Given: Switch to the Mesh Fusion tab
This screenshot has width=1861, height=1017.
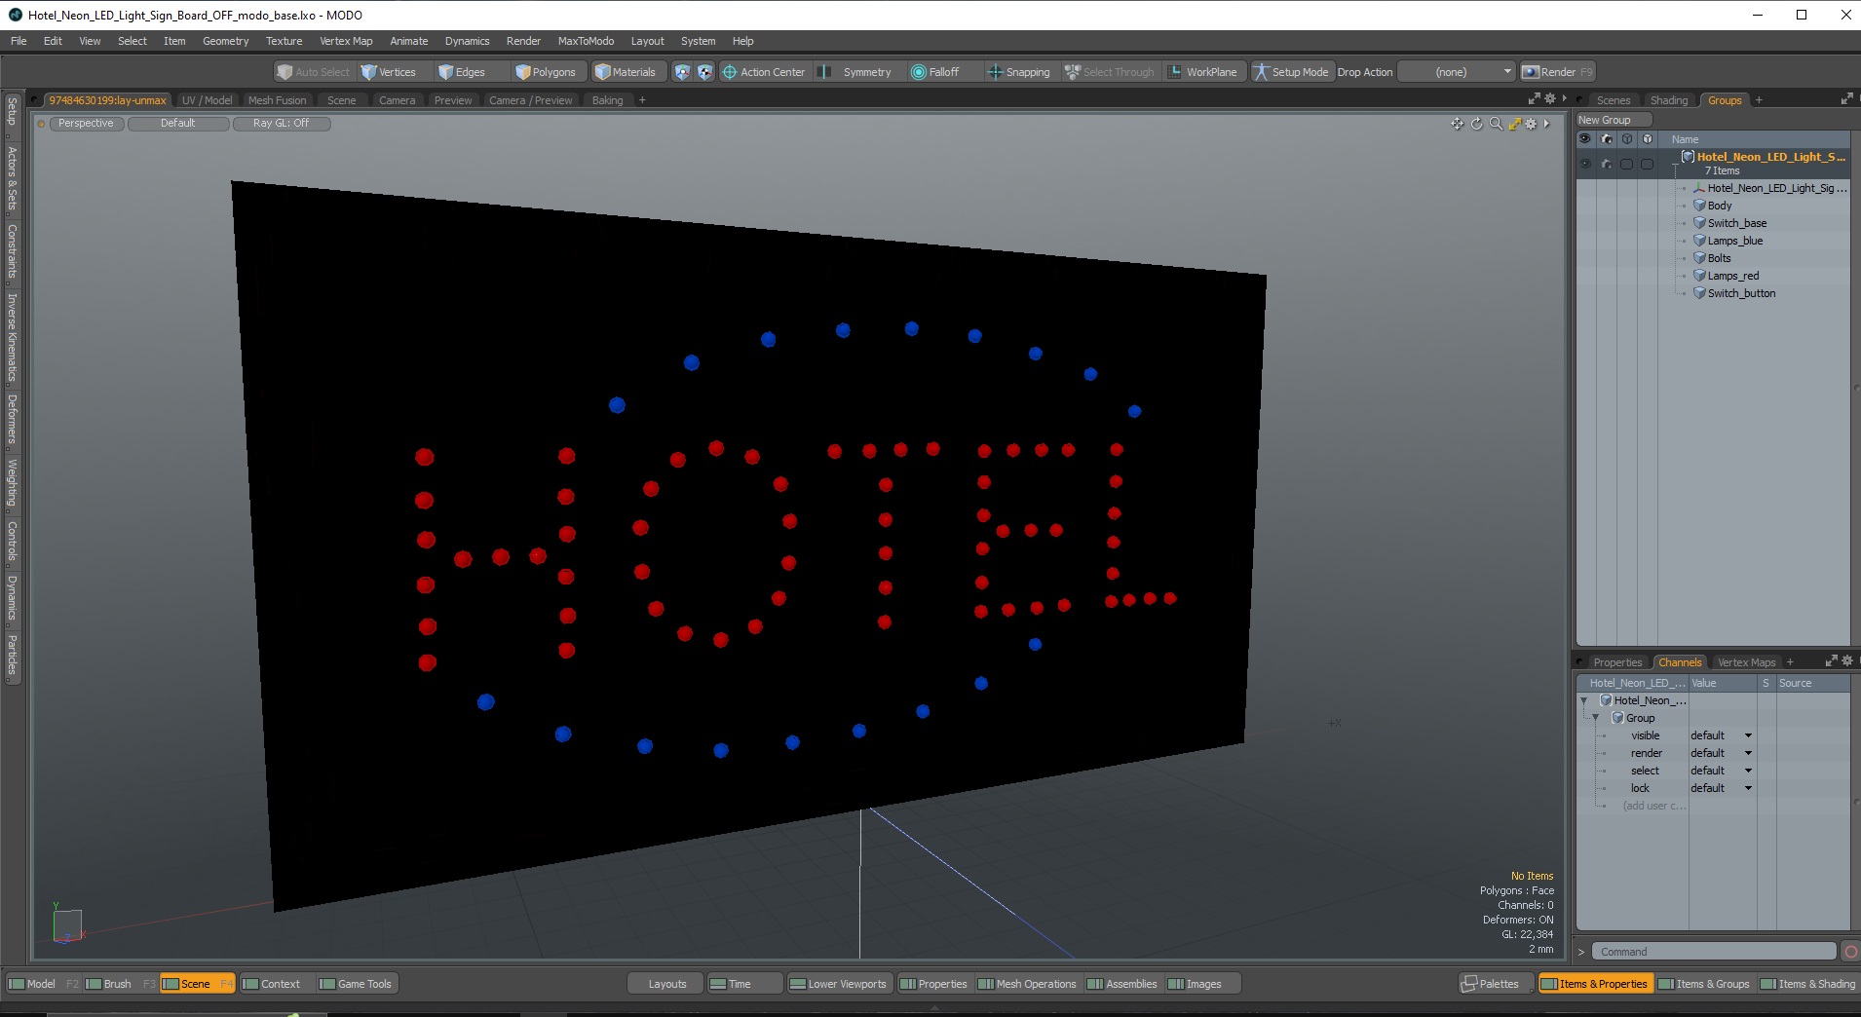Looking at the screenshot, I should pyautogui.click(x=277, y=100).
